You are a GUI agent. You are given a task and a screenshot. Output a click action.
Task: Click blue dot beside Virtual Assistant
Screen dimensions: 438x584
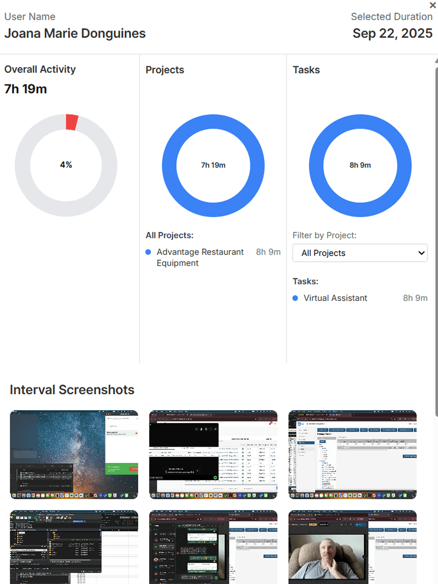(x=295, y=298)
